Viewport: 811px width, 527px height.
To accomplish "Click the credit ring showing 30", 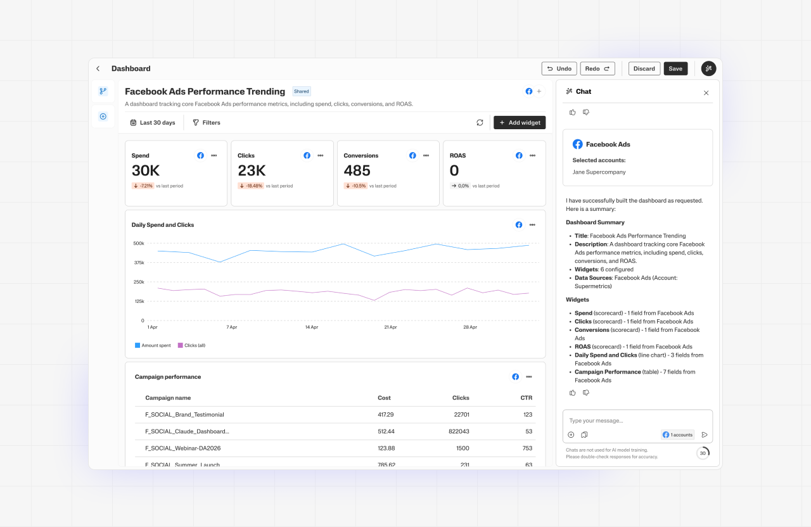I will [x=703, y=453].
